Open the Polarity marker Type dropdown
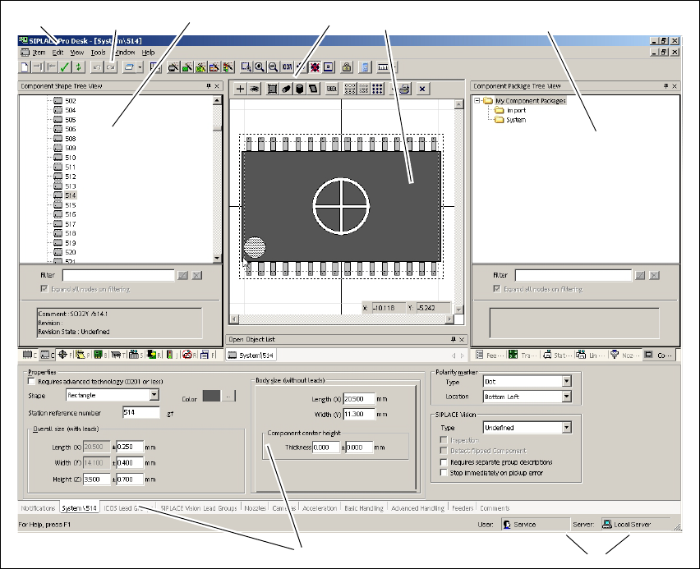700x569 pixels. [566, 382]
